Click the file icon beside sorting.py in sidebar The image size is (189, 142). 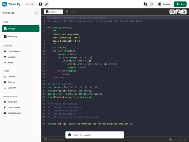[x=5, y=36]
